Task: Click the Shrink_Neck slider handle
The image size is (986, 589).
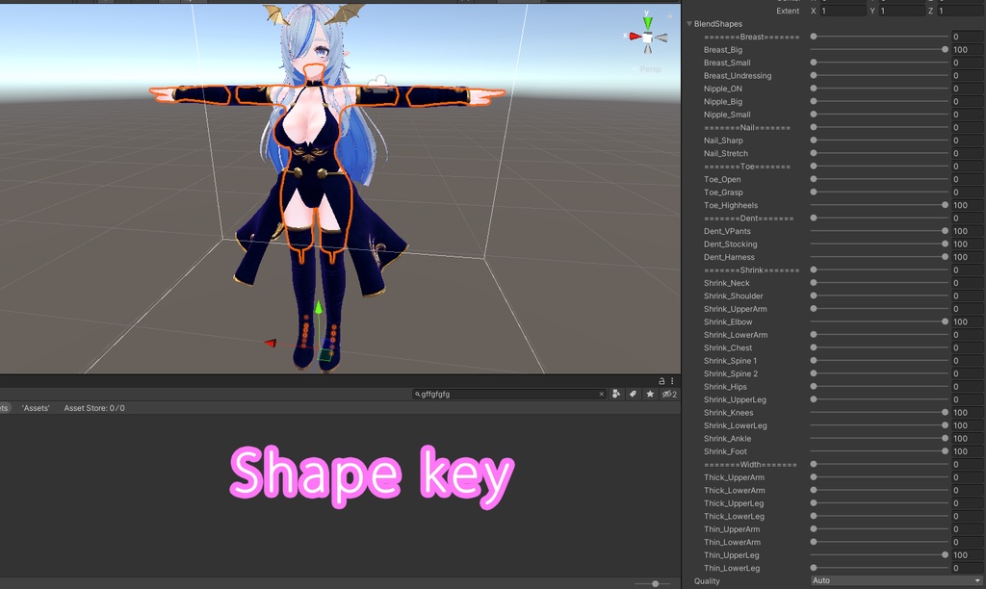Action: 814,283
